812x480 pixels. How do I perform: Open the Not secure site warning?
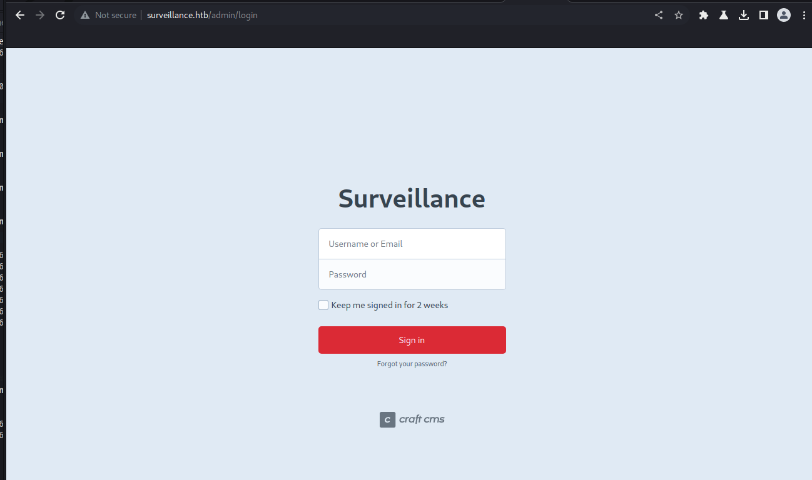pyautogui.click(x=109, y=15)
